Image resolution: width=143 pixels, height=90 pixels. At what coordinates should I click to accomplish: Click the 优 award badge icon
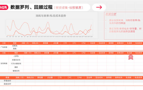[x=131, y=57]
